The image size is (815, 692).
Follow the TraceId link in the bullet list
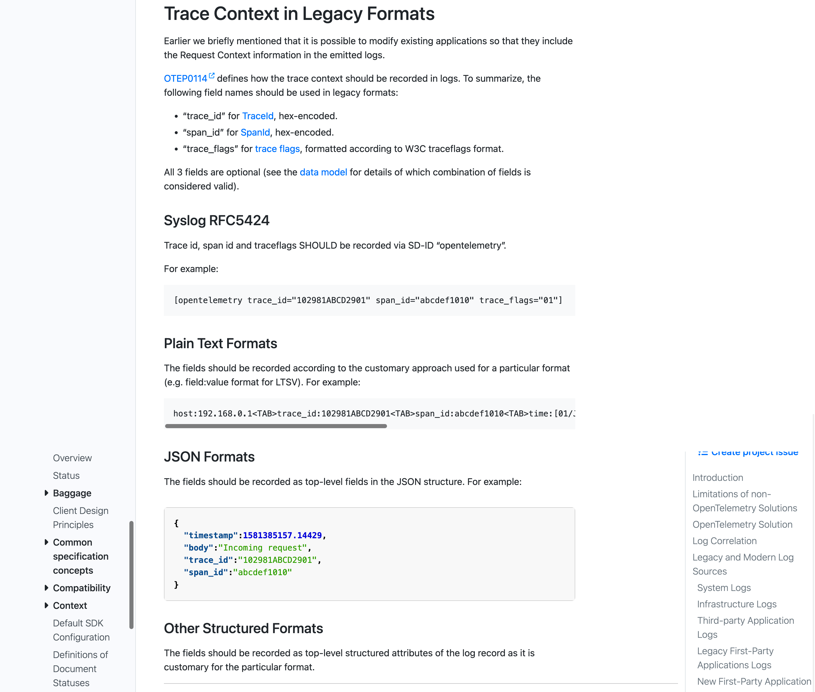(258, 116)
